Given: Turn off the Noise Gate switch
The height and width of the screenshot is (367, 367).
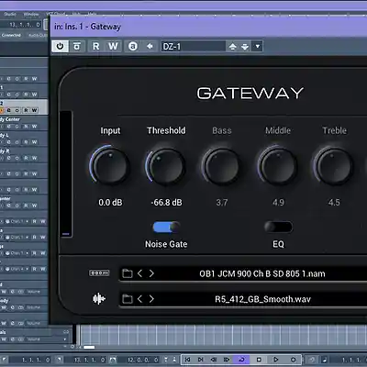Looking at the screenshot, I should (x=166, y=228).
